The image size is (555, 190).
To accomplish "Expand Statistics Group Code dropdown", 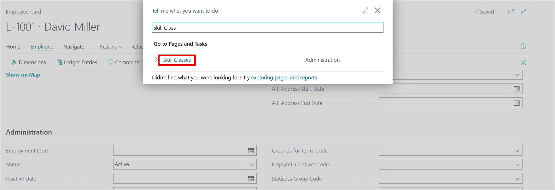I will pos(517,179).
